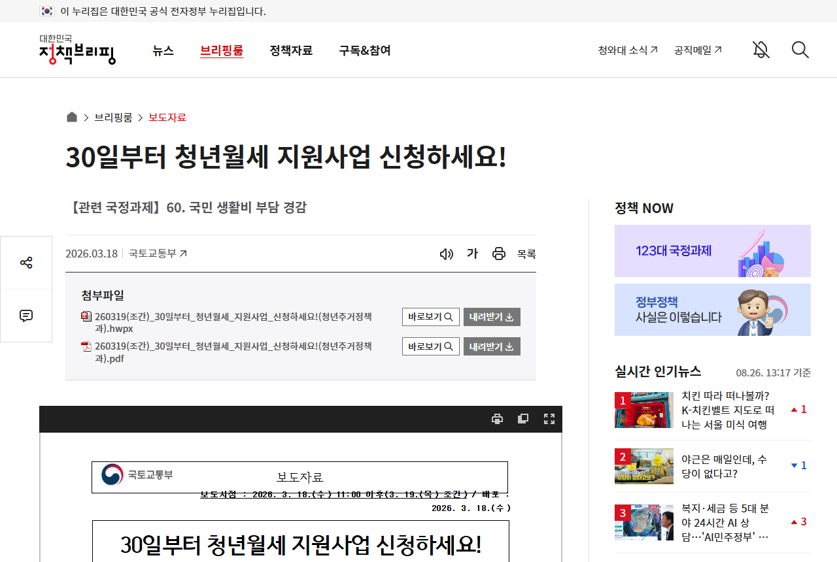Open the 구독&참여 menu
837x562 pixels.
365,50
